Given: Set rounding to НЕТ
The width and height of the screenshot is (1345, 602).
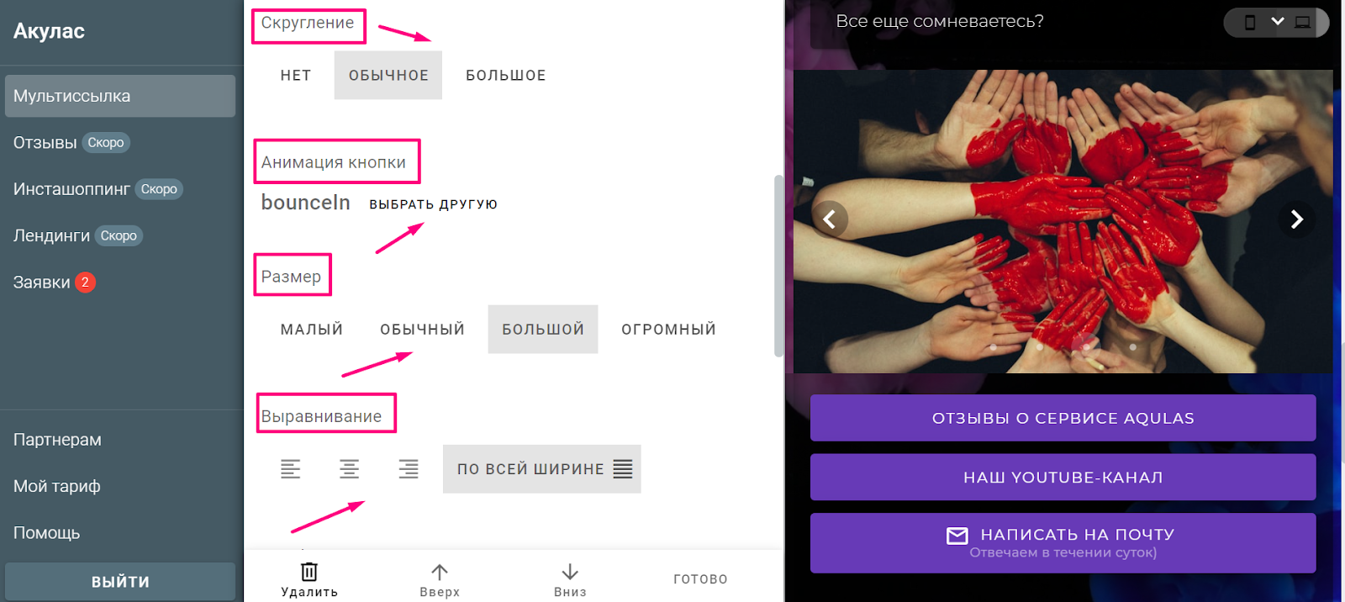Looking at the screenshot, I should 296,76.
